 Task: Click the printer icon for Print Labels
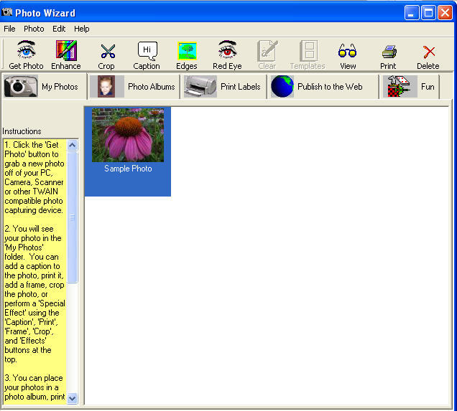pos(200,86)
